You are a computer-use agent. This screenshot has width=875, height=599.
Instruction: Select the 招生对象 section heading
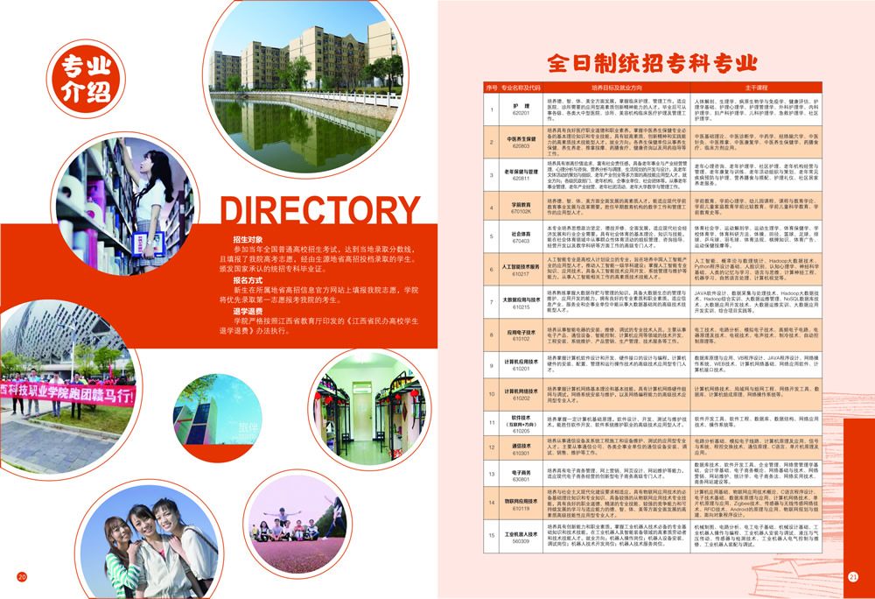[x=248, y=240]
